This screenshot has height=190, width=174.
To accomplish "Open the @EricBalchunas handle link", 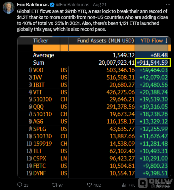I will click(x=73, y=5).
